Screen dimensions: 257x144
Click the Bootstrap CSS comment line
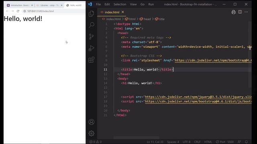(x=141, y=56)
